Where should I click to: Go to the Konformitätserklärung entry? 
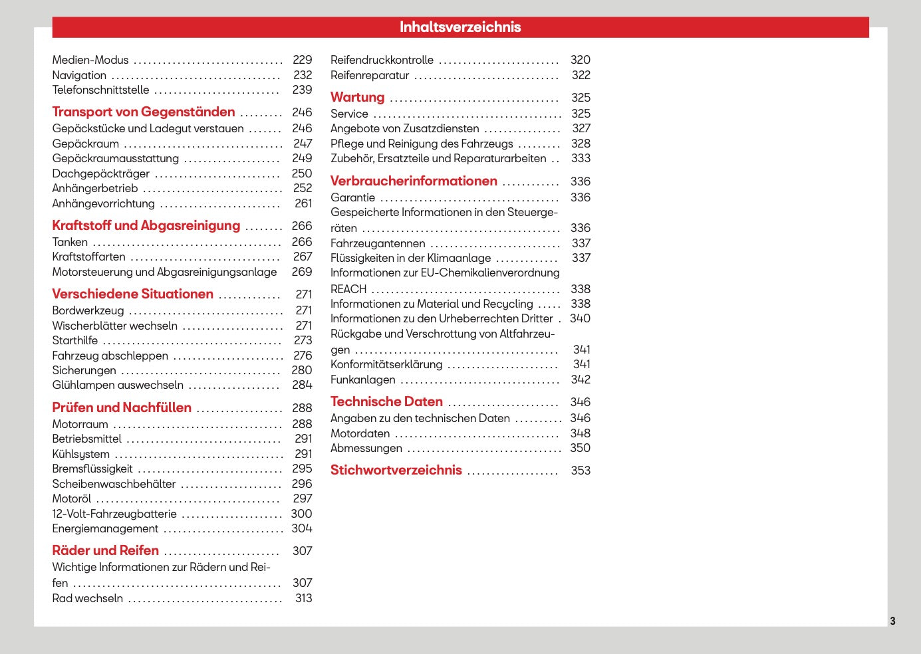click(386, 364)
